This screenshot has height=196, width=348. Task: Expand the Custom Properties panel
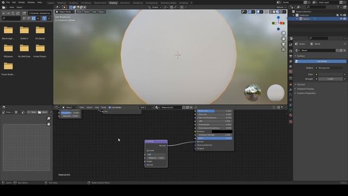click(306, 93)
